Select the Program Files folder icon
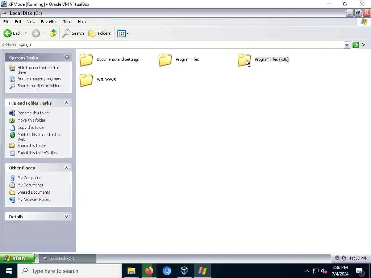This screenshot has height=278, width=371. (165, 60)
